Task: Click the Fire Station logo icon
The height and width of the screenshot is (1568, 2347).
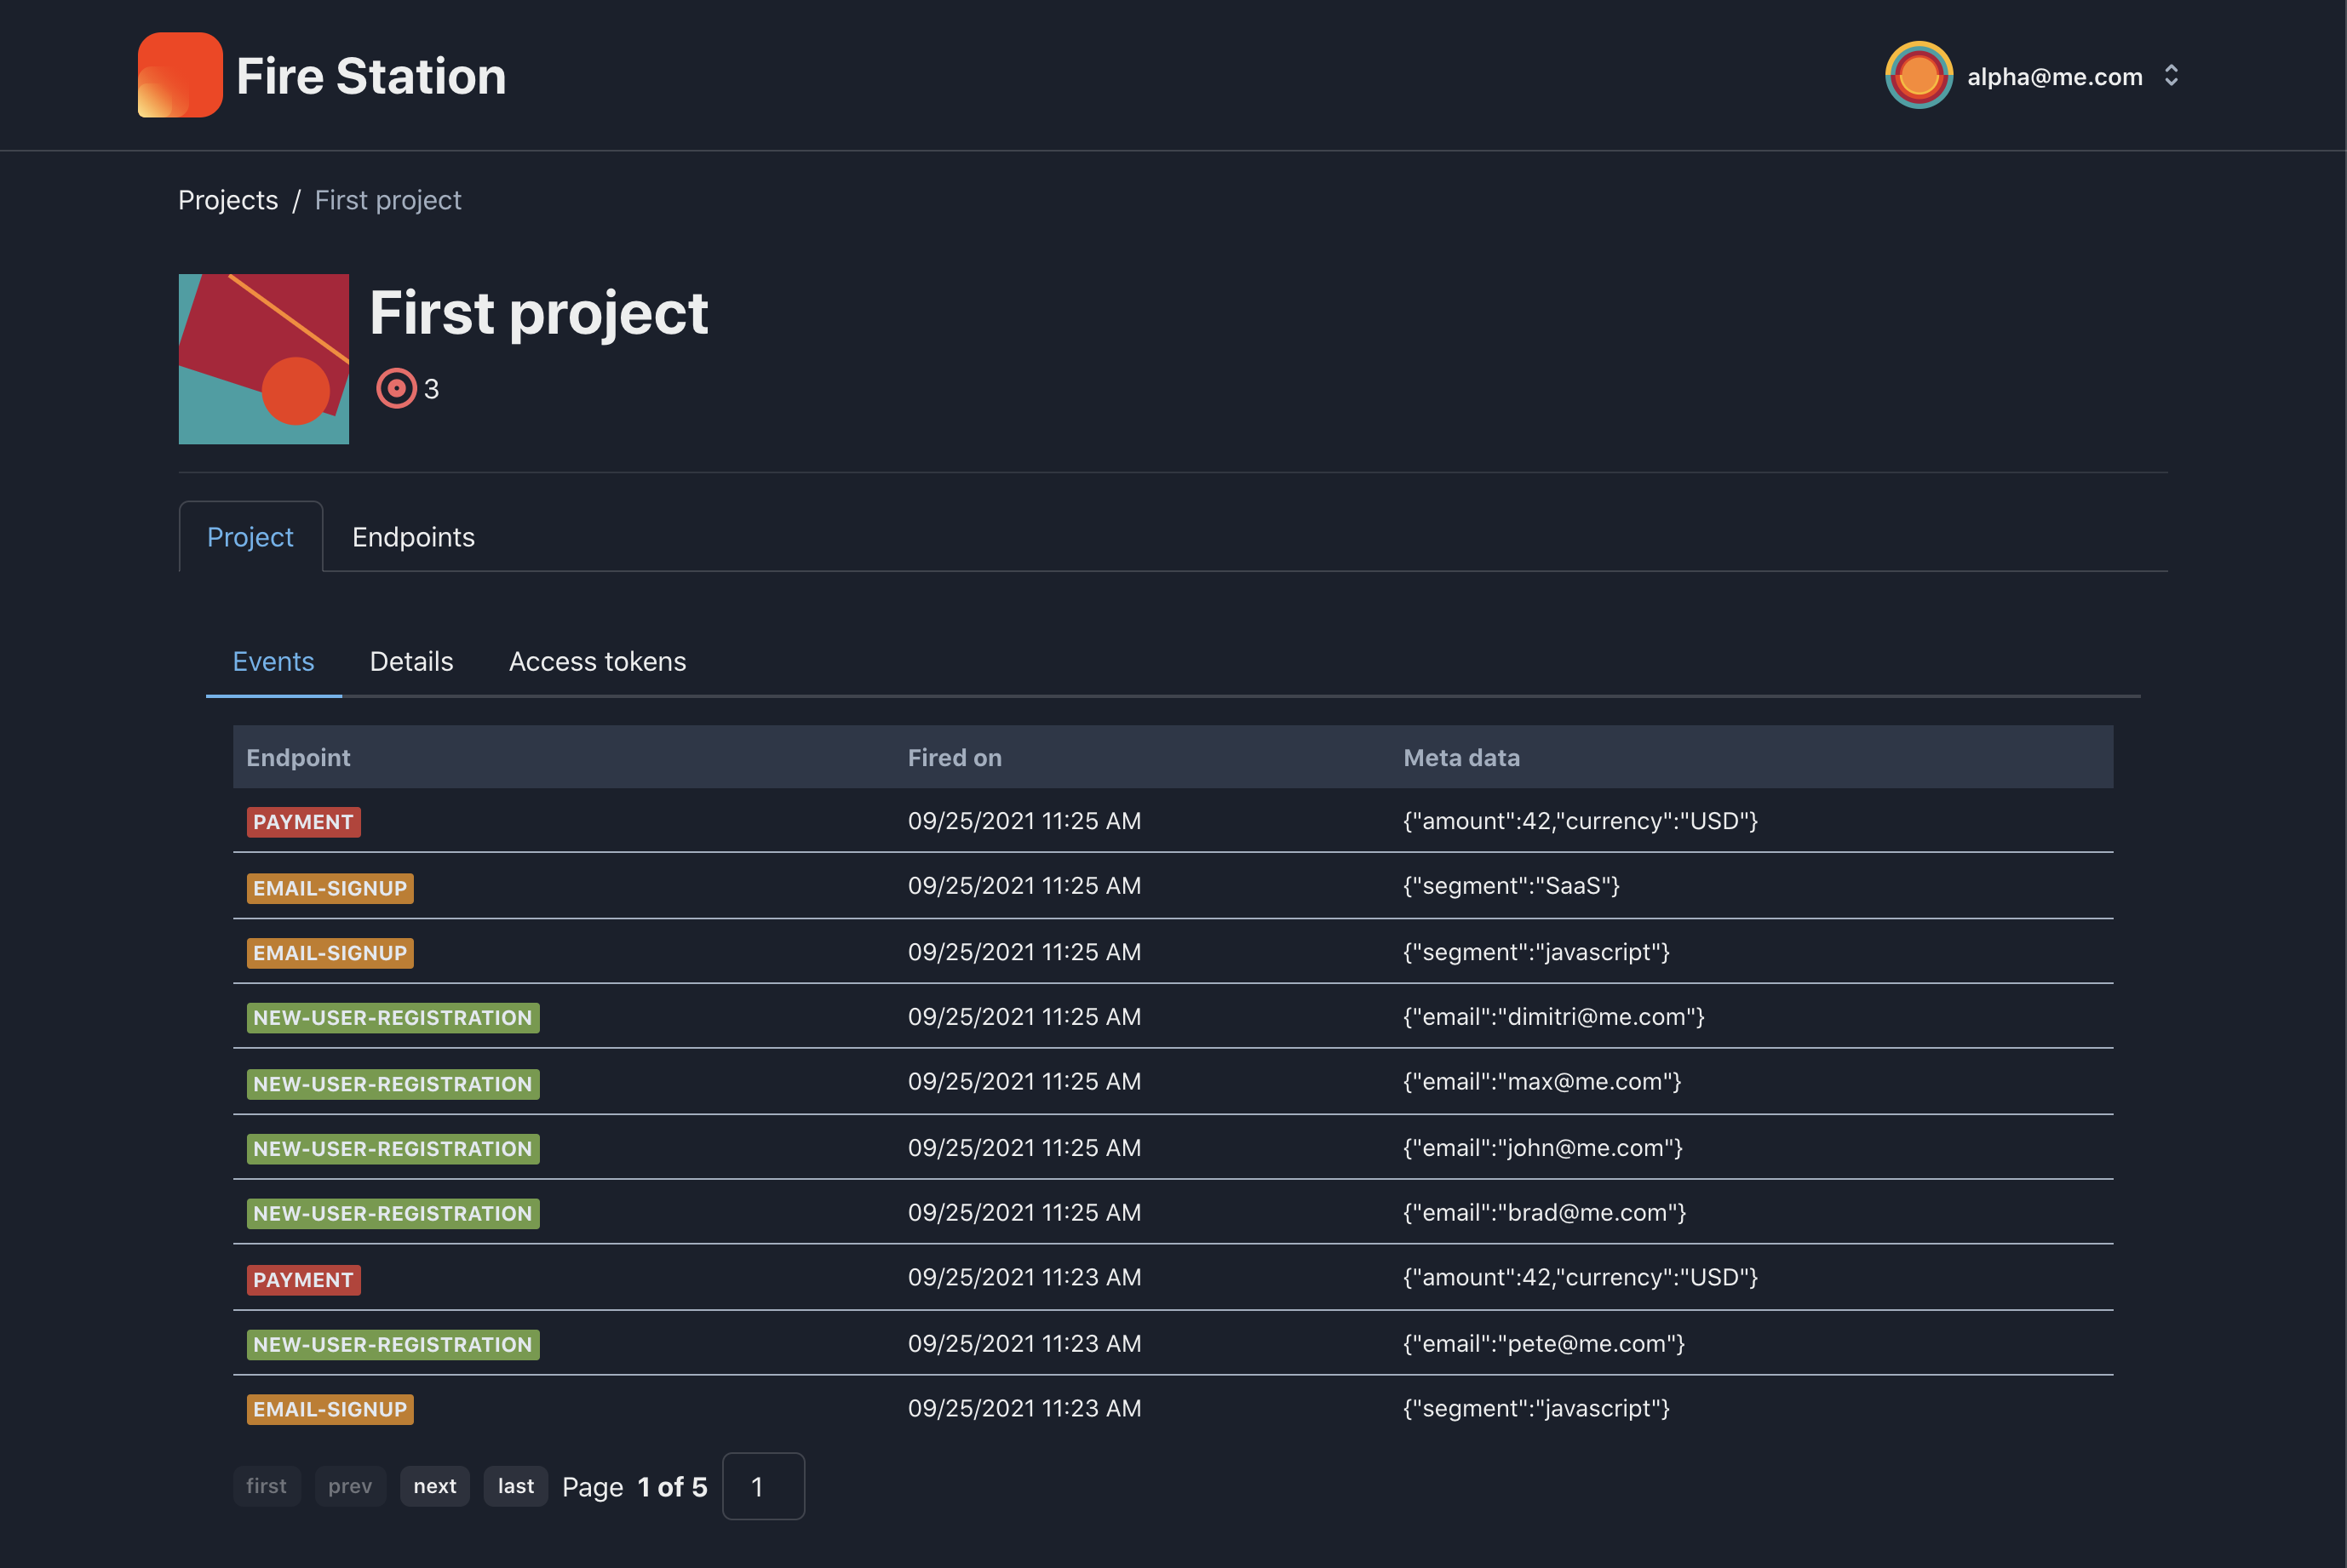Action: click(180, 75)
